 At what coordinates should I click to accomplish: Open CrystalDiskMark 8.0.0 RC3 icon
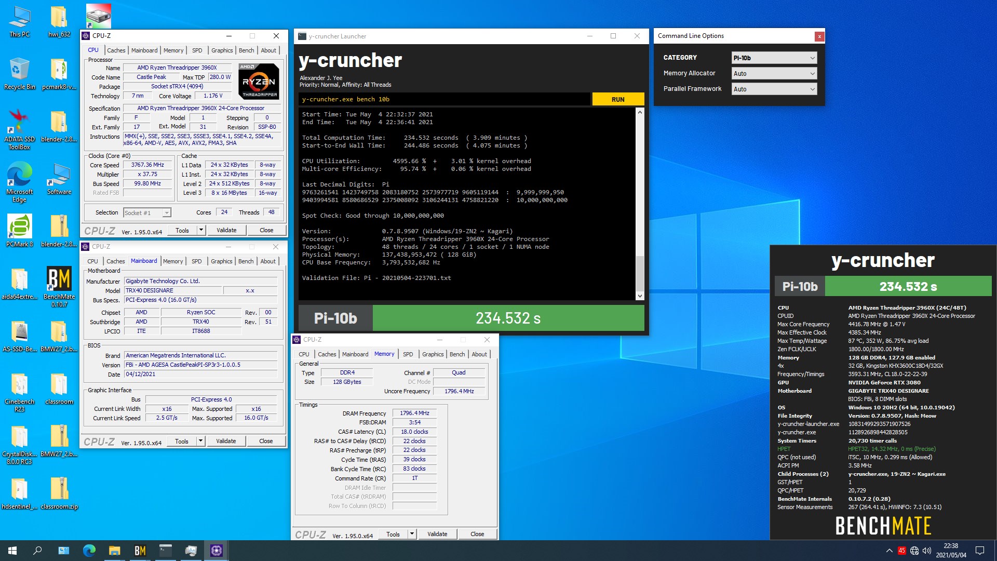pos(19,445)
